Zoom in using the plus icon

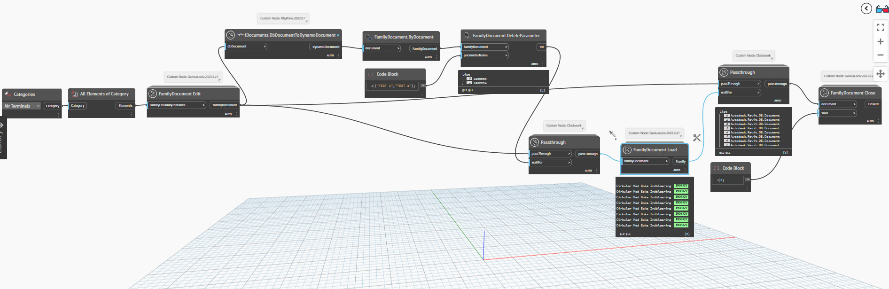tap(881, 41)
